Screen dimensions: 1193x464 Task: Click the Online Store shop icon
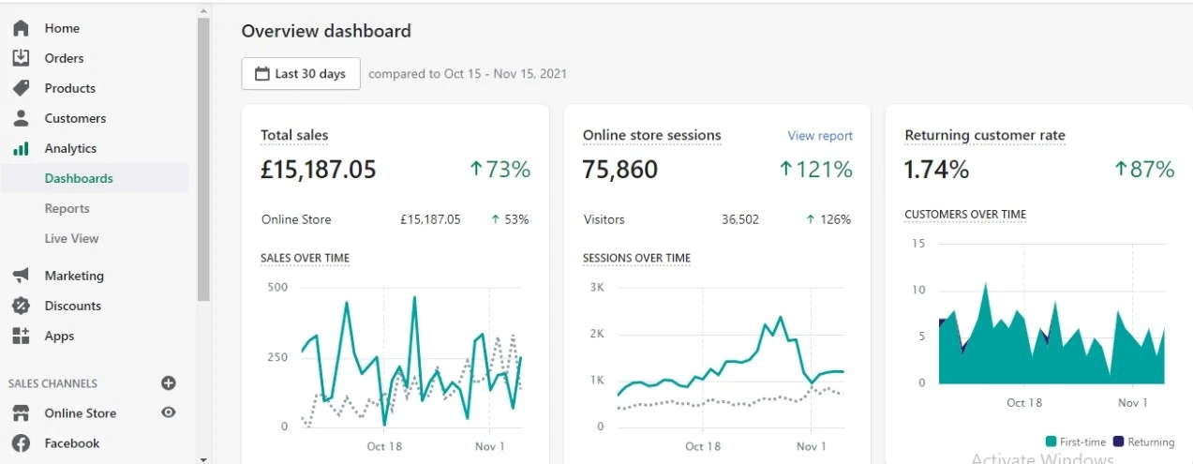[21, 412]
